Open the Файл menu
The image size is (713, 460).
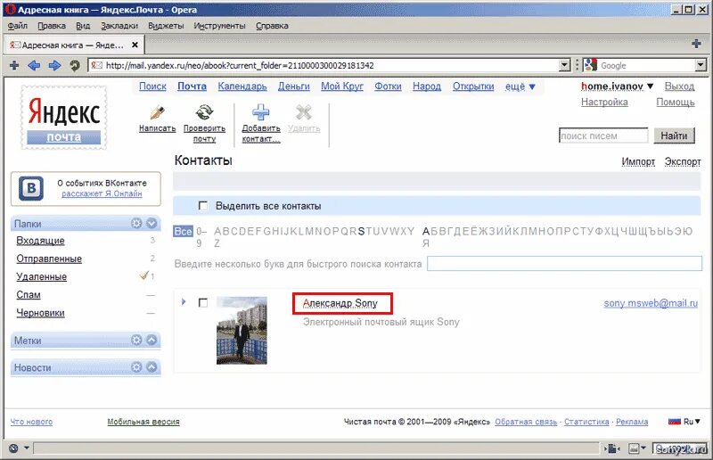tap(17, 26)
